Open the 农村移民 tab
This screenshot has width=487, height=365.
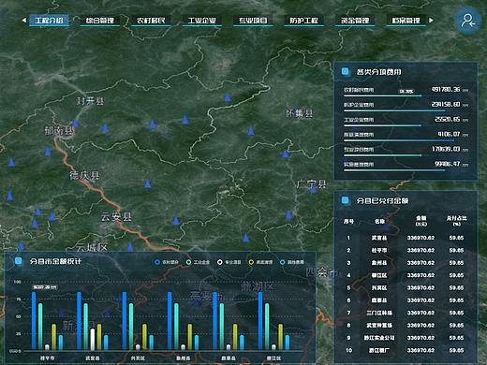pos(151,21)
